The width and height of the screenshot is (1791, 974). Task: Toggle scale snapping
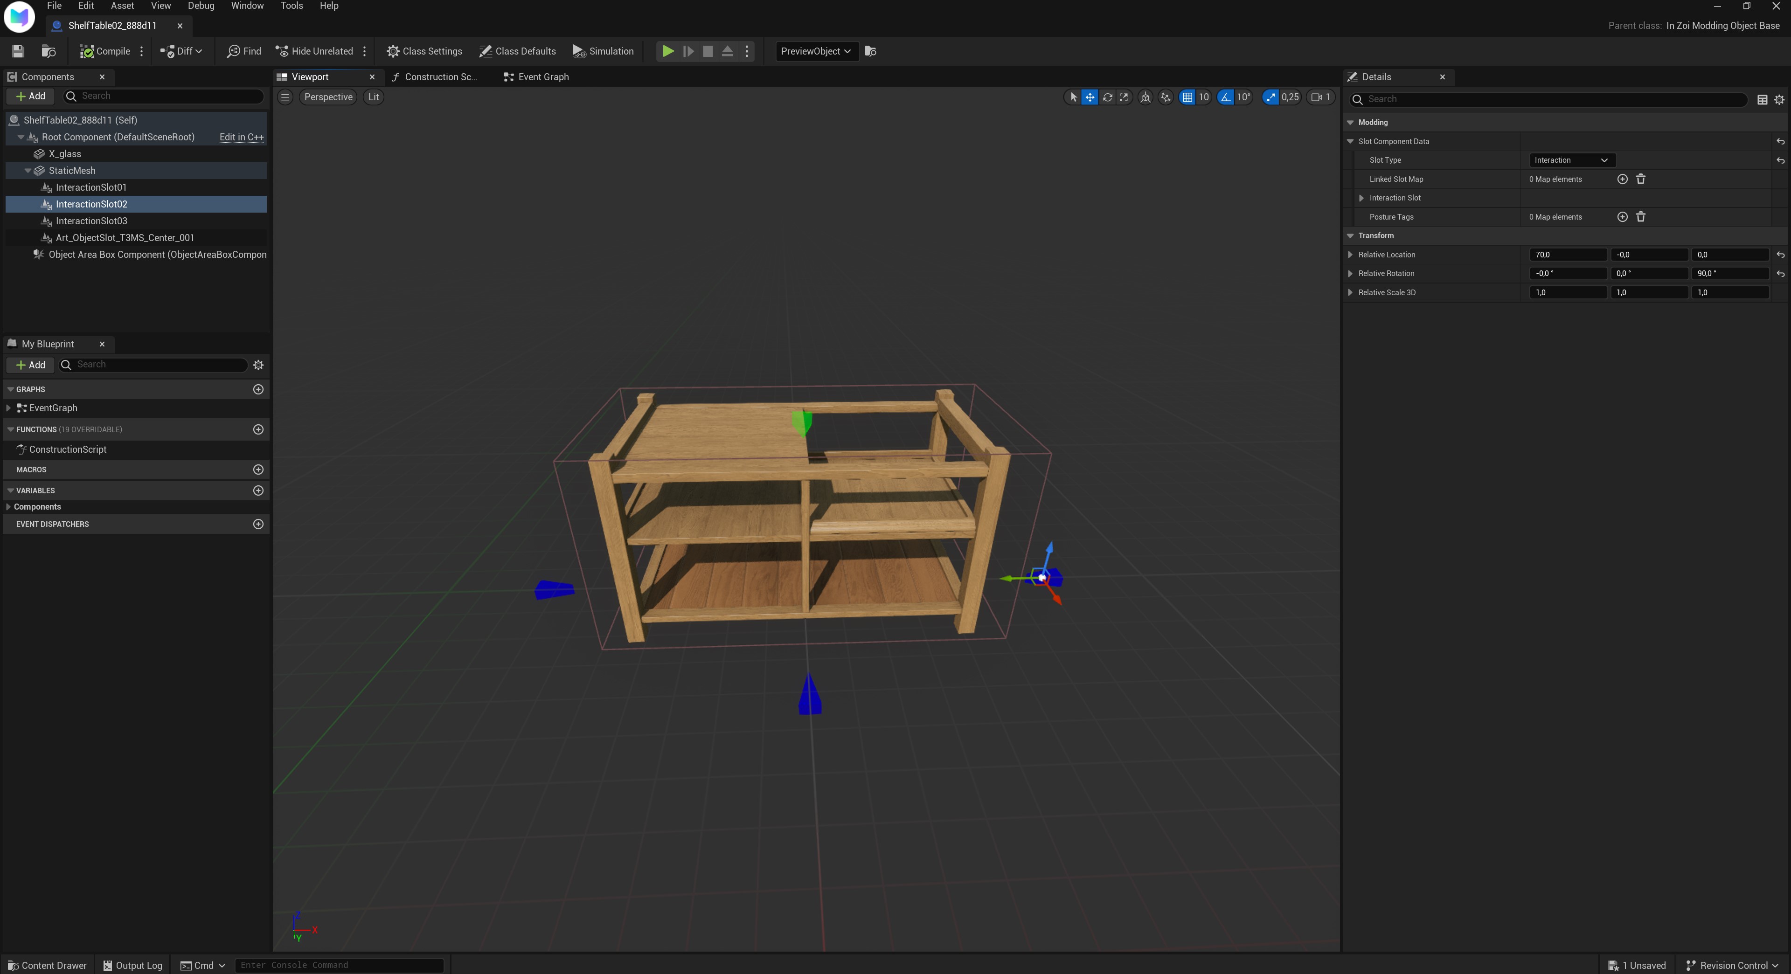[1270, 97]
